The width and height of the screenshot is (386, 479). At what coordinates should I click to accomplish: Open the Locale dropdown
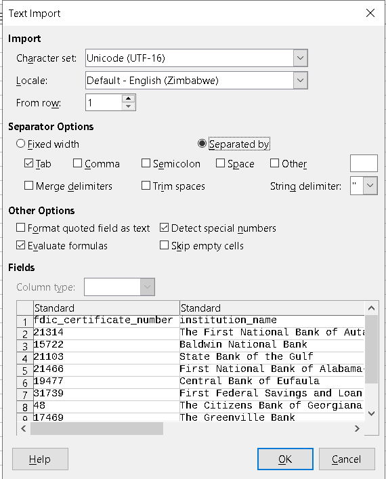tap(300, 81)
